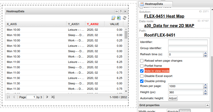213x112 pixels.
Task: Go to previous page icon
Action: pyautogui.click(x=14, y=97)
